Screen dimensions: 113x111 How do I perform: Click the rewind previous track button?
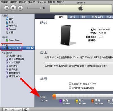pos(7,8)
